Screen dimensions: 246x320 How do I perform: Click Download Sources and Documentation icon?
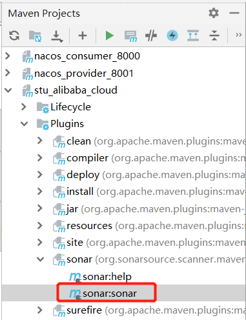point(57,36)
